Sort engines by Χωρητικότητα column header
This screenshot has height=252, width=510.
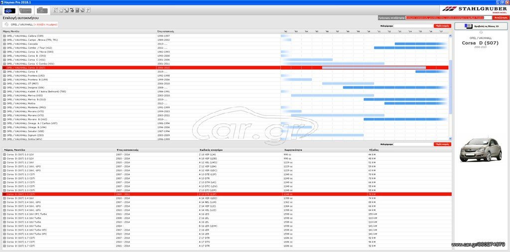[293, 150]
